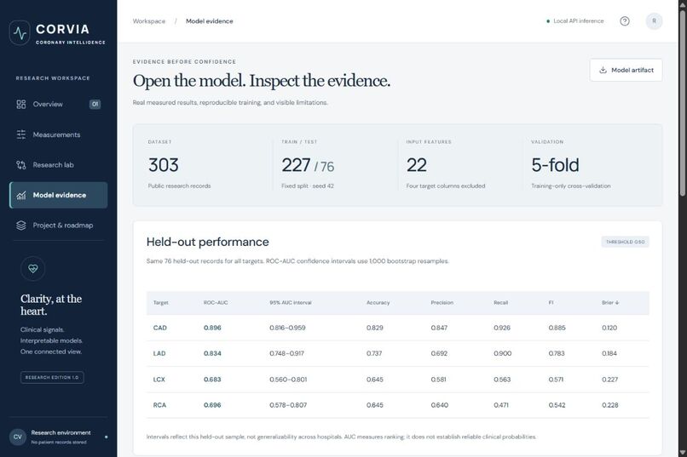Click the Held-out performance heading

point(208,242)
